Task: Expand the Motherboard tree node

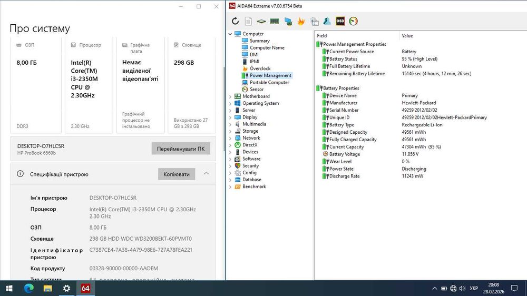Action: [230, 96]
